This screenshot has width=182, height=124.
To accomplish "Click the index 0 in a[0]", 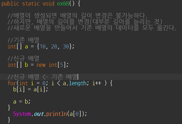I will [77, 114].
